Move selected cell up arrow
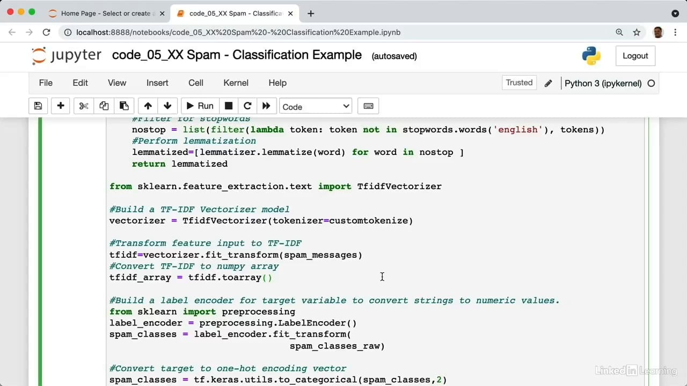 148,106
